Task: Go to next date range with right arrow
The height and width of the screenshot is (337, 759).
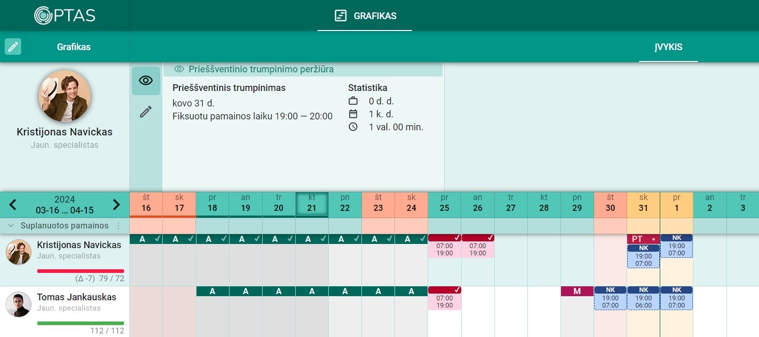Action: point(116,205)
